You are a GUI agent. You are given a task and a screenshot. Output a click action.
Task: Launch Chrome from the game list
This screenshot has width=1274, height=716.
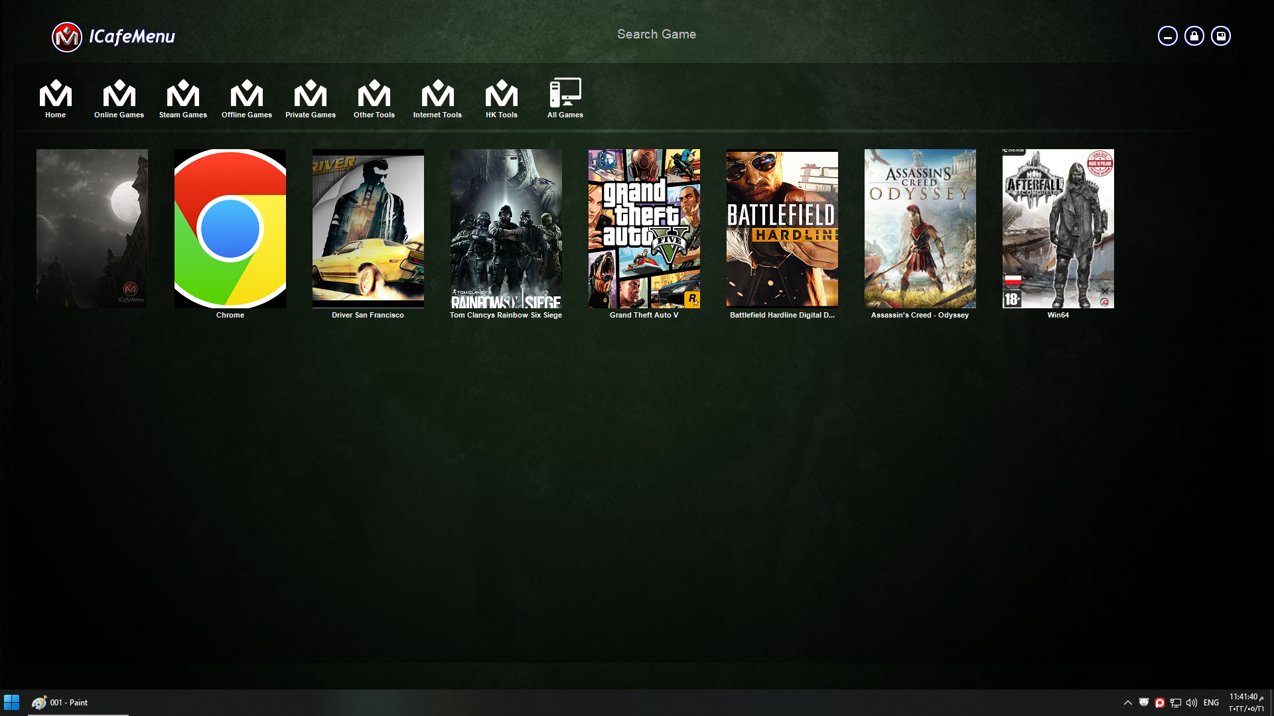click(230, 229)
